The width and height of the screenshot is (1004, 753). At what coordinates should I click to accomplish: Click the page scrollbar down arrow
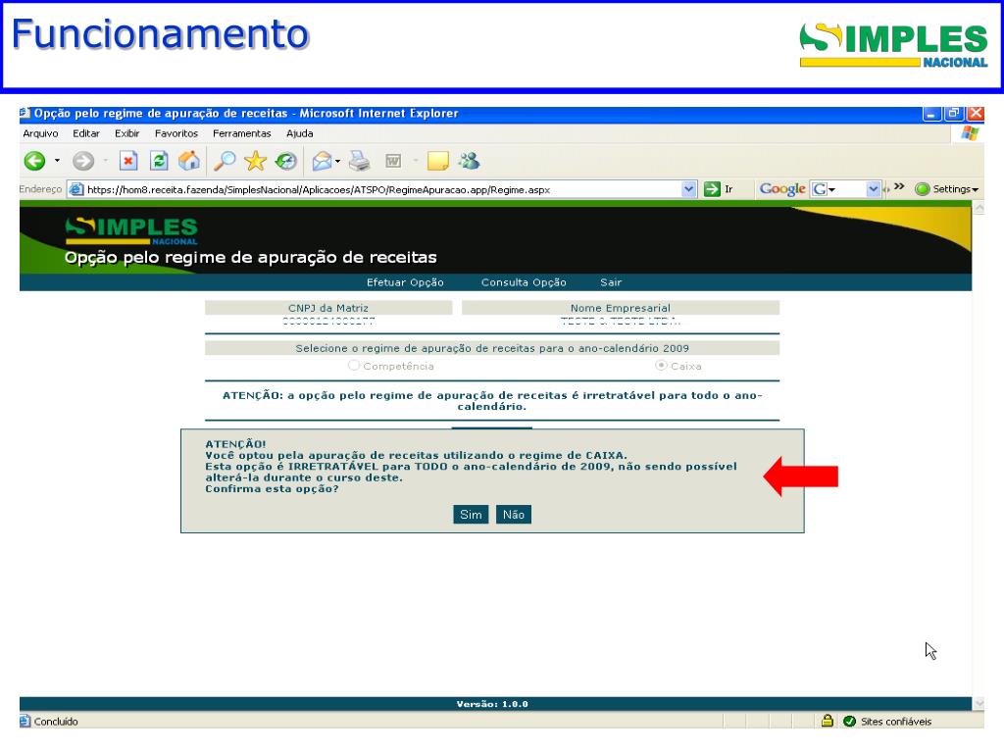pos(979,704)
